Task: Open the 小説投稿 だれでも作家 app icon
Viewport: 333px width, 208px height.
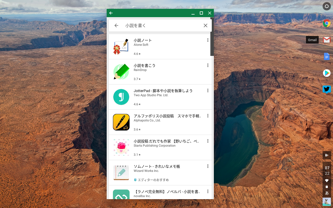Action: pos(121,147)
